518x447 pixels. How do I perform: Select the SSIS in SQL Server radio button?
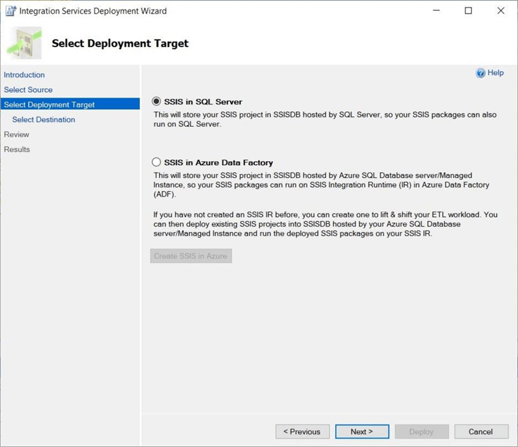(157, 102)
